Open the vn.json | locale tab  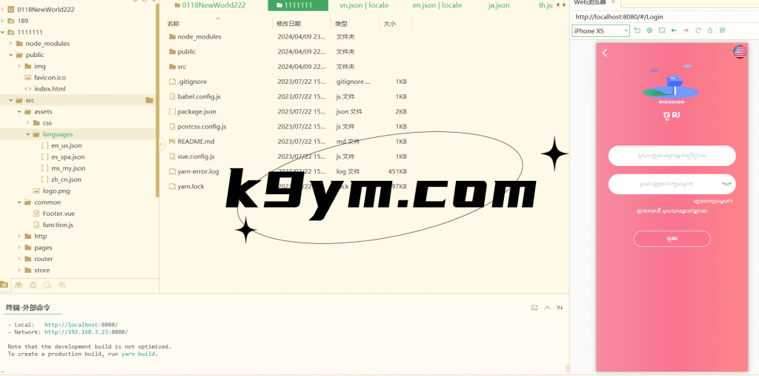coord(364,5)
